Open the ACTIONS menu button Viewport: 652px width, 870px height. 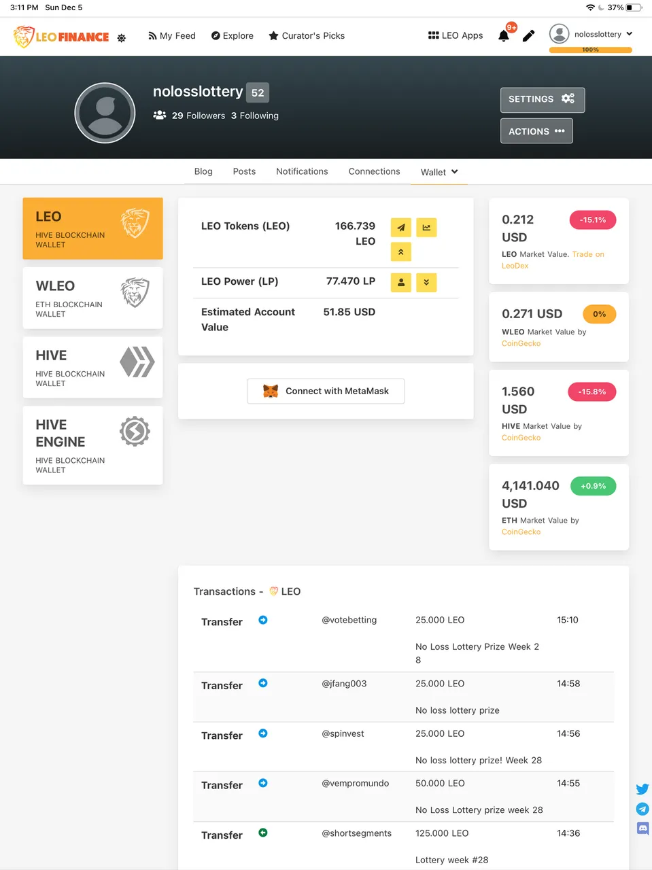click(536, 131)
